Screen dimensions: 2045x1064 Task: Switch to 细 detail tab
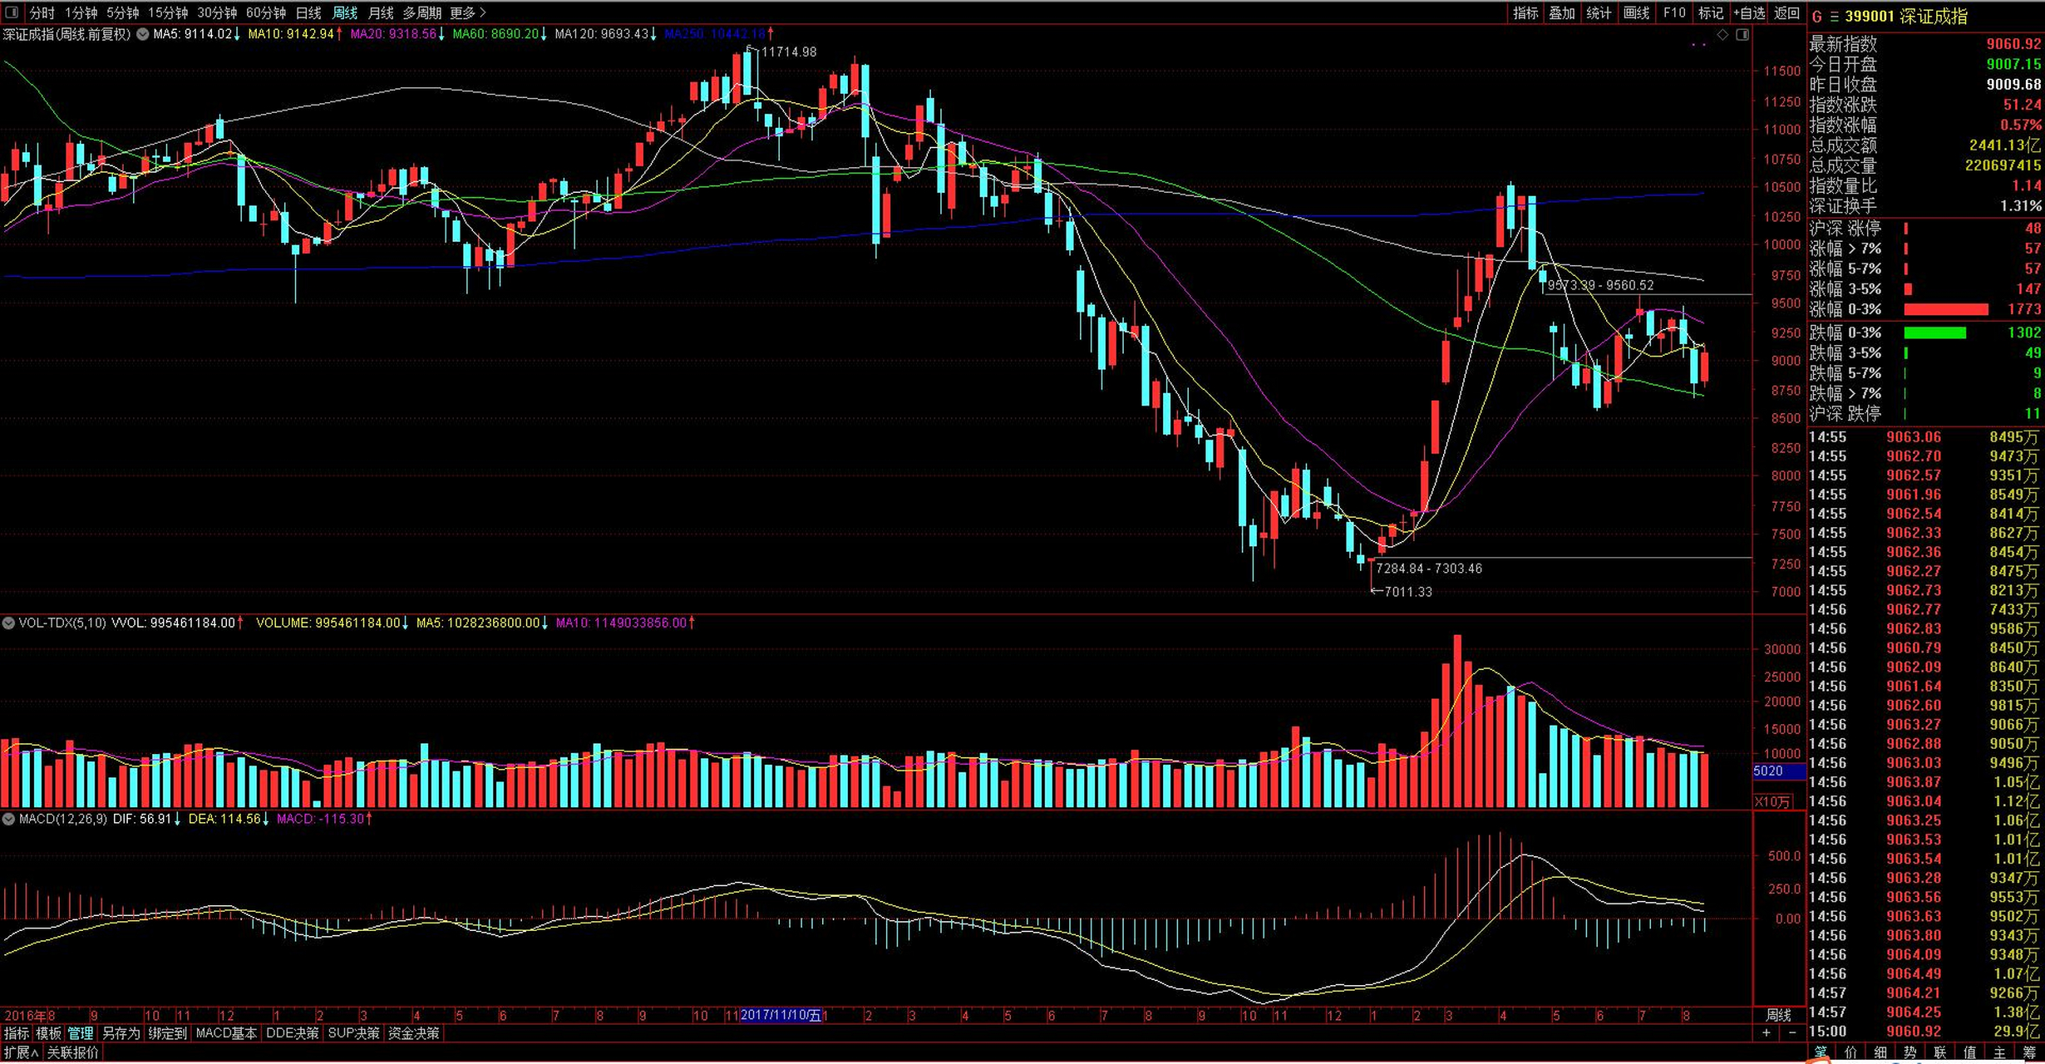[1880, 1053]
